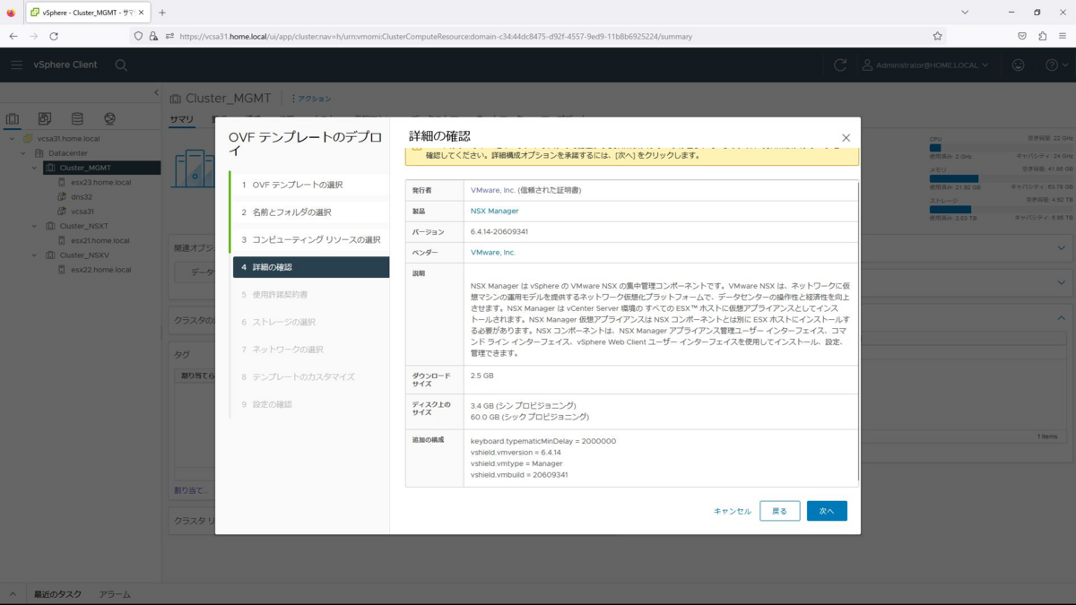
Task: Select the Networking inventory icon
Action: (x=109, y=118)
